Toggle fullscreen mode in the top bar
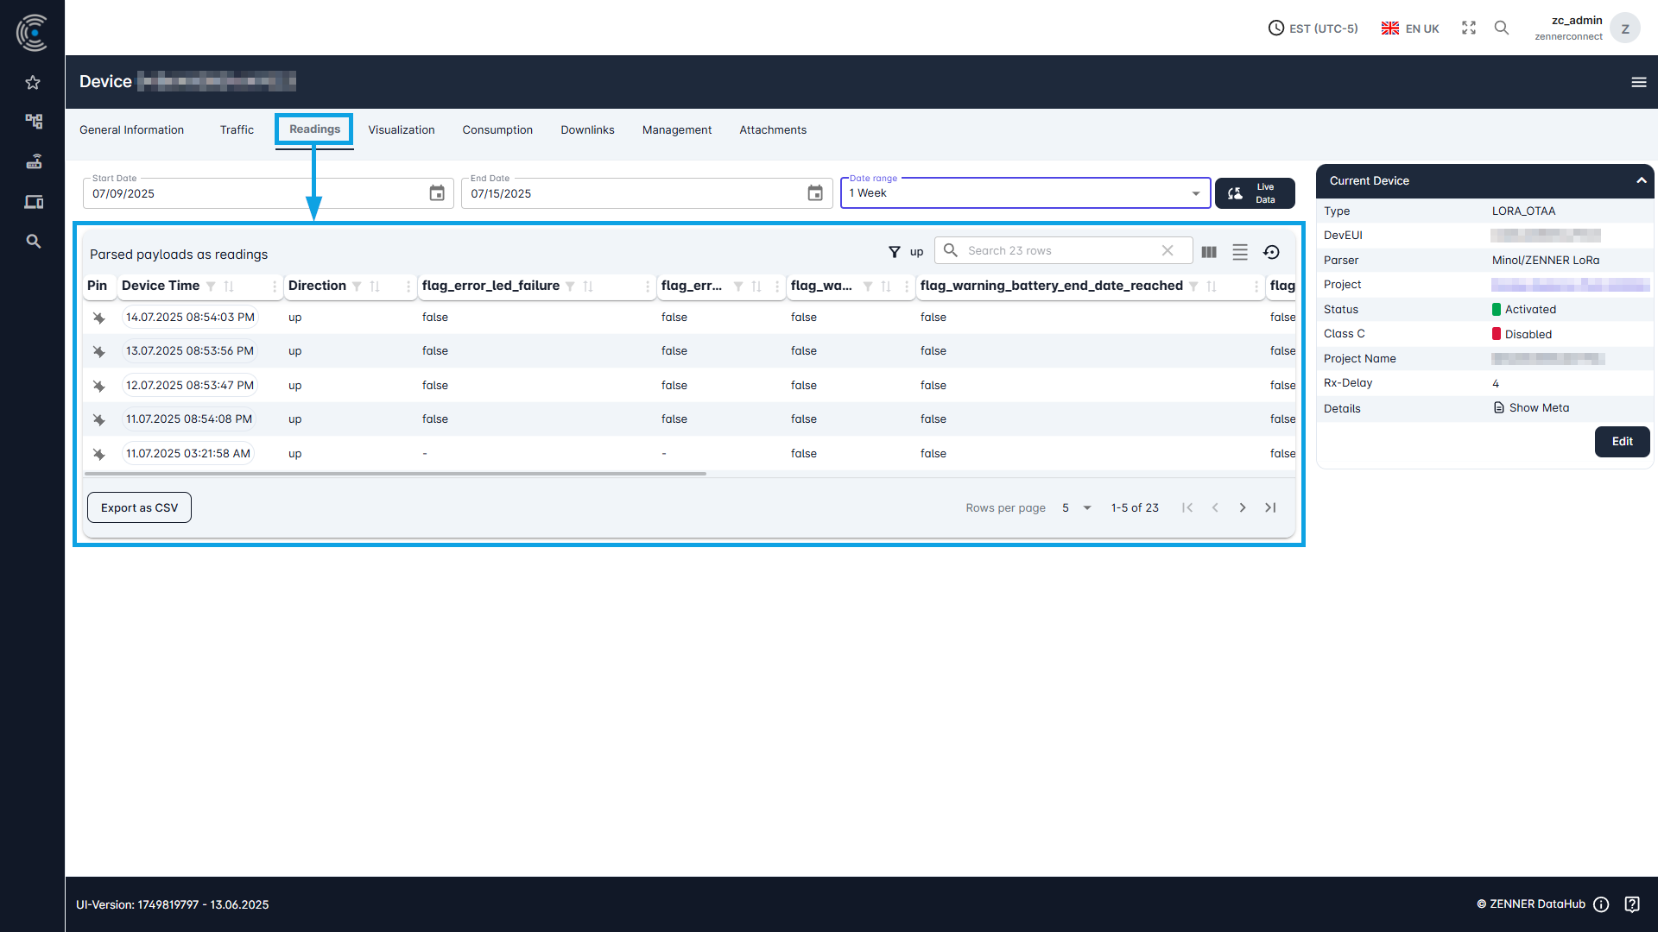 pos(1468,28)
